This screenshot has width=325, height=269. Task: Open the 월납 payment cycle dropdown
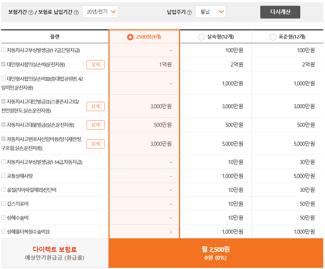click(210, 12)
